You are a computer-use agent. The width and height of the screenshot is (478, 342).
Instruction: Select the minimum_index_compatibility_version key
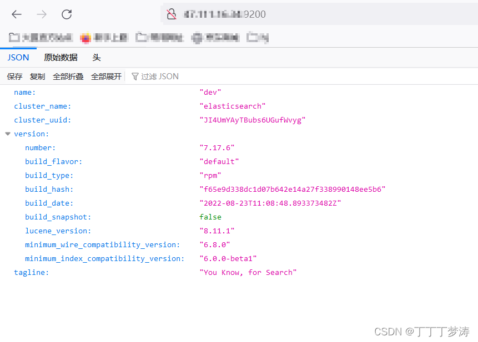pos(105,259)
